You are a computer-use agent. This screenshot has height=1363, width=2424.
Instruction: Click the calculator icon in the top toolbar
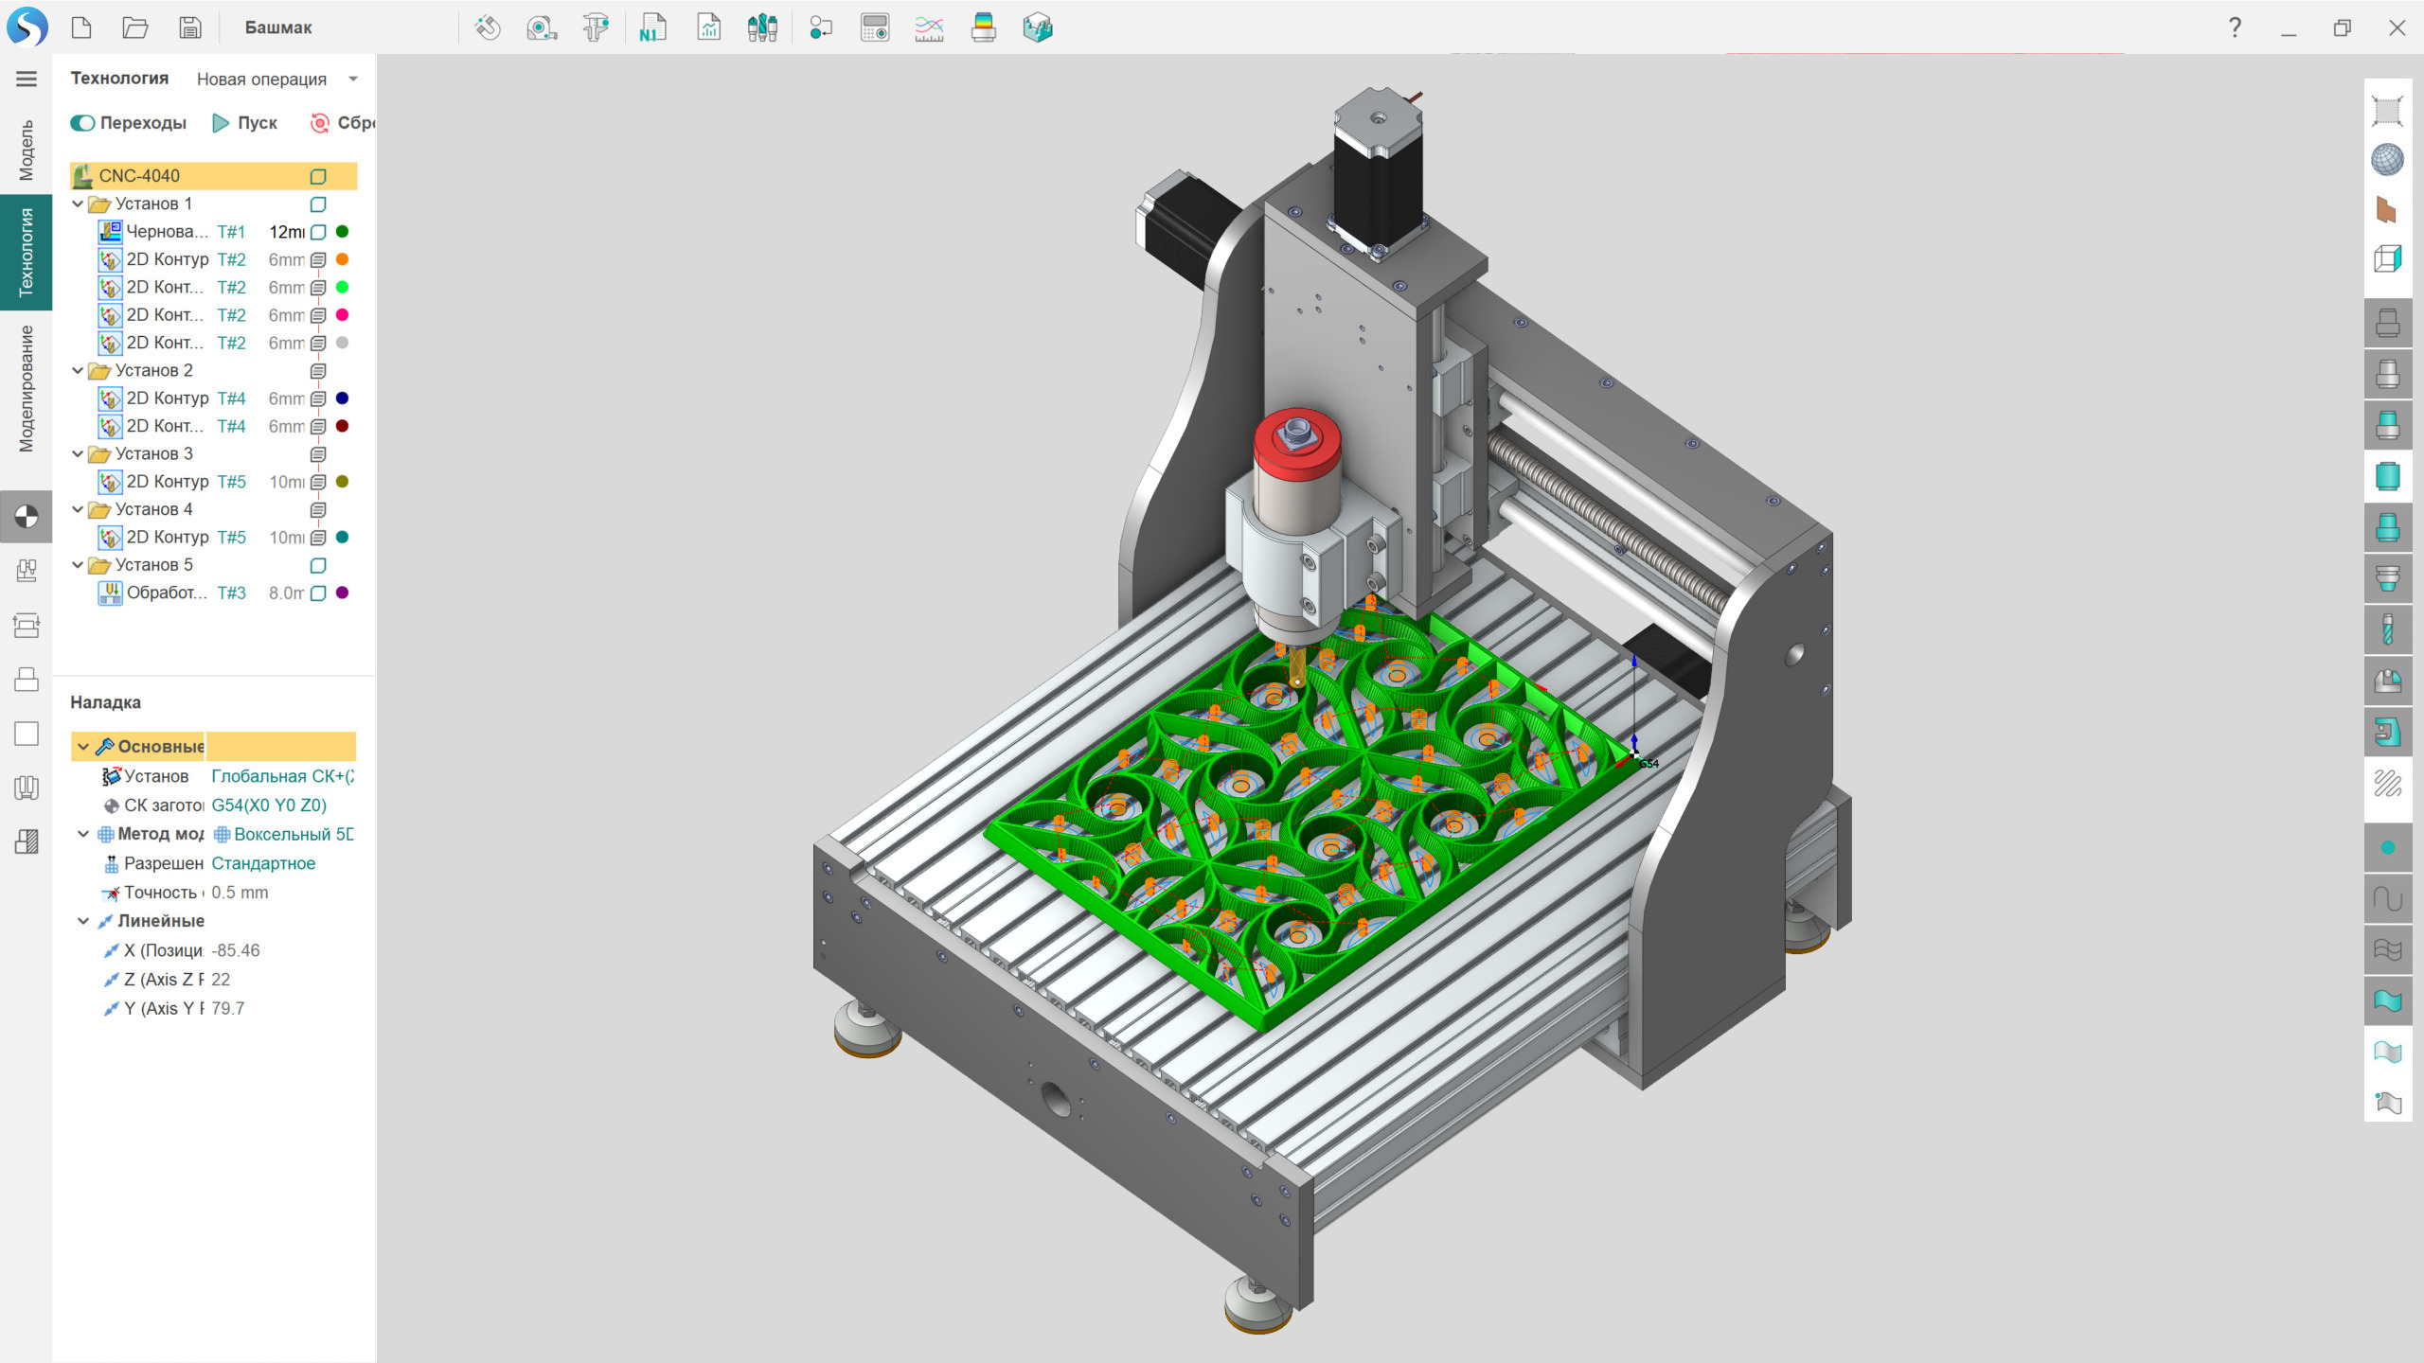[x=874, y=27]
